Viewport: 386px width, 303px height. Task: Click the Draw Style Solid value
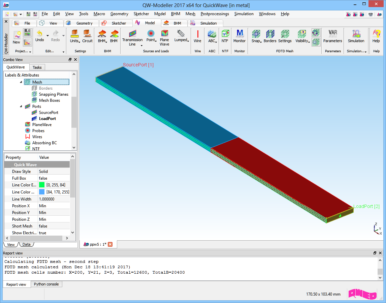(54, 172)
